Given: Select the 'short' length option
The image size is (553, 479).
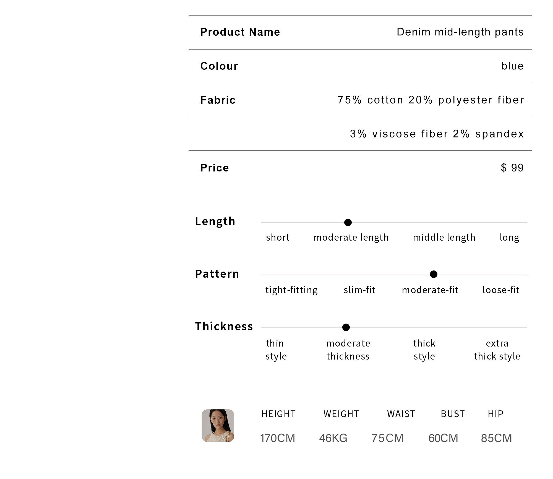Looking at the screenshot, I should pyautogui.click(x=278, y=237).
